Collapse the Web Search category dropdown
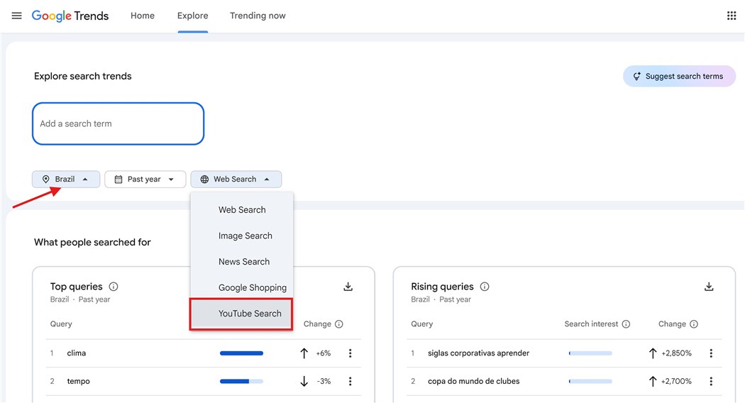The width and height of the screenshot is (745, 403). pos(236,180)
